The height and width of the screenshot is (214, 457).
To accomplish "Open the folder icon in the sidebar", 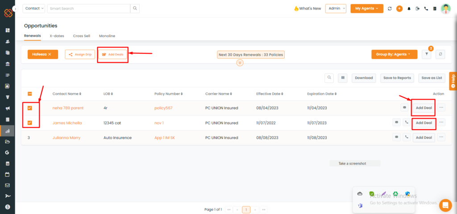I will [8, 141].
